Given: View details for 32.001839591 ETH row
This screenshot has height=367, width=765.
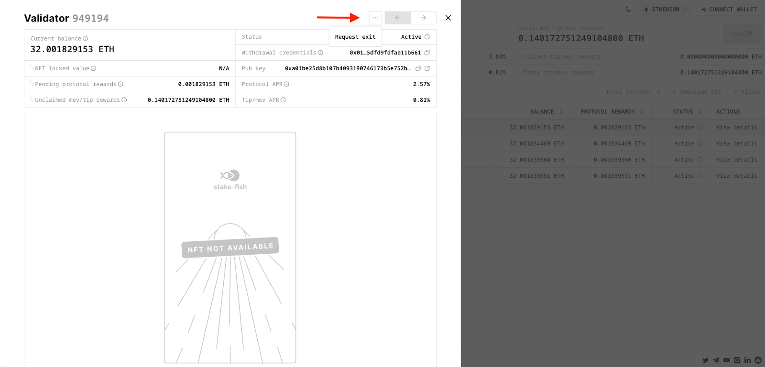Looking at the screenshot, I should [x=736, y=176].
